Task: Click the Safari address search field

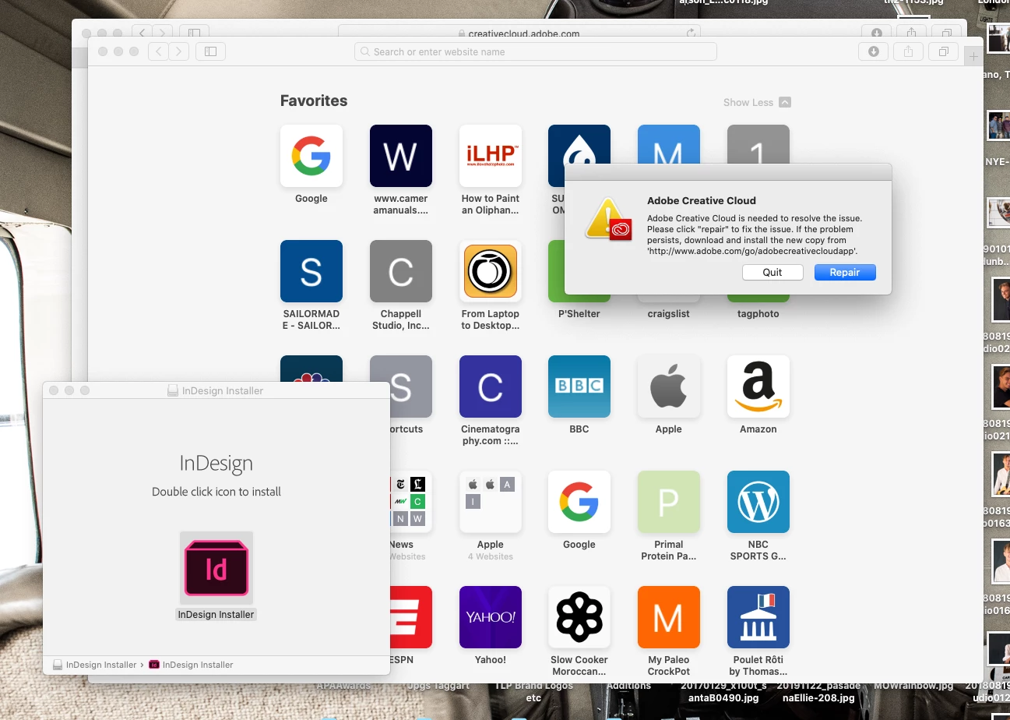Action: [536, 51]
